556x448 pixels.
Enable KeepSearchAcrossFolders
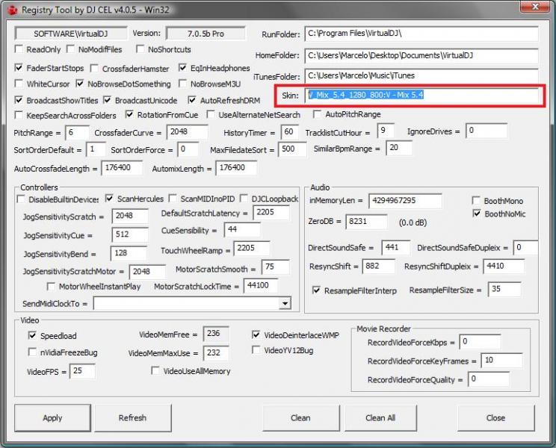(19, 115)
